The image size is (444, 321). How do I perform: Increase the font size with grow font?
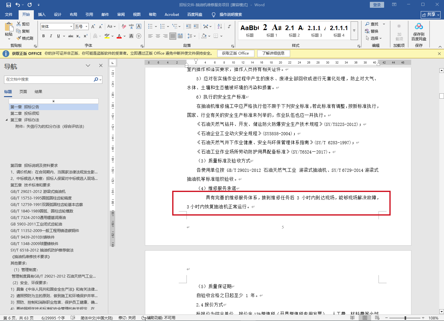point(93,27)
